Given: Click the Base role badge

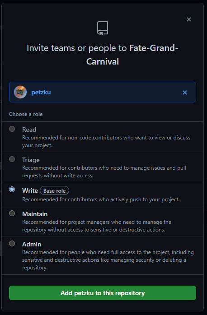Looking at the screenshot, I should point(55,190).
